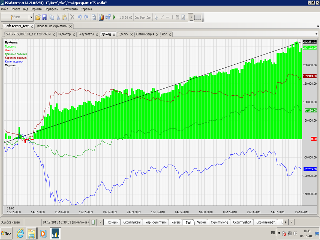Open the script diagram icon in toolbar

[x=108, y=17]
